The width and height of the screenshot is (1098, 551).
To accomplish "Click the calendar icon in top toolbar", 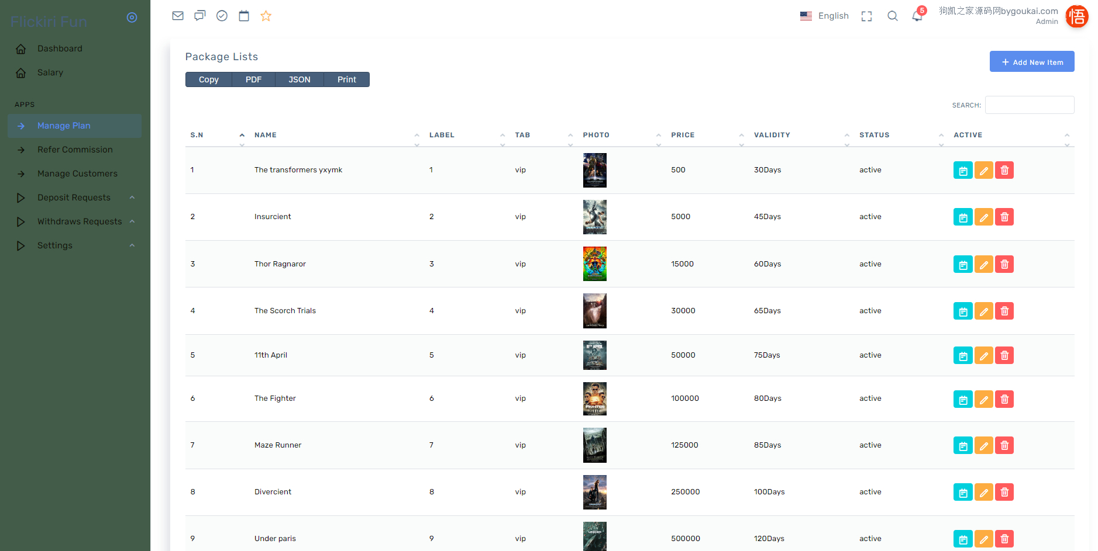I will [244, 16].
